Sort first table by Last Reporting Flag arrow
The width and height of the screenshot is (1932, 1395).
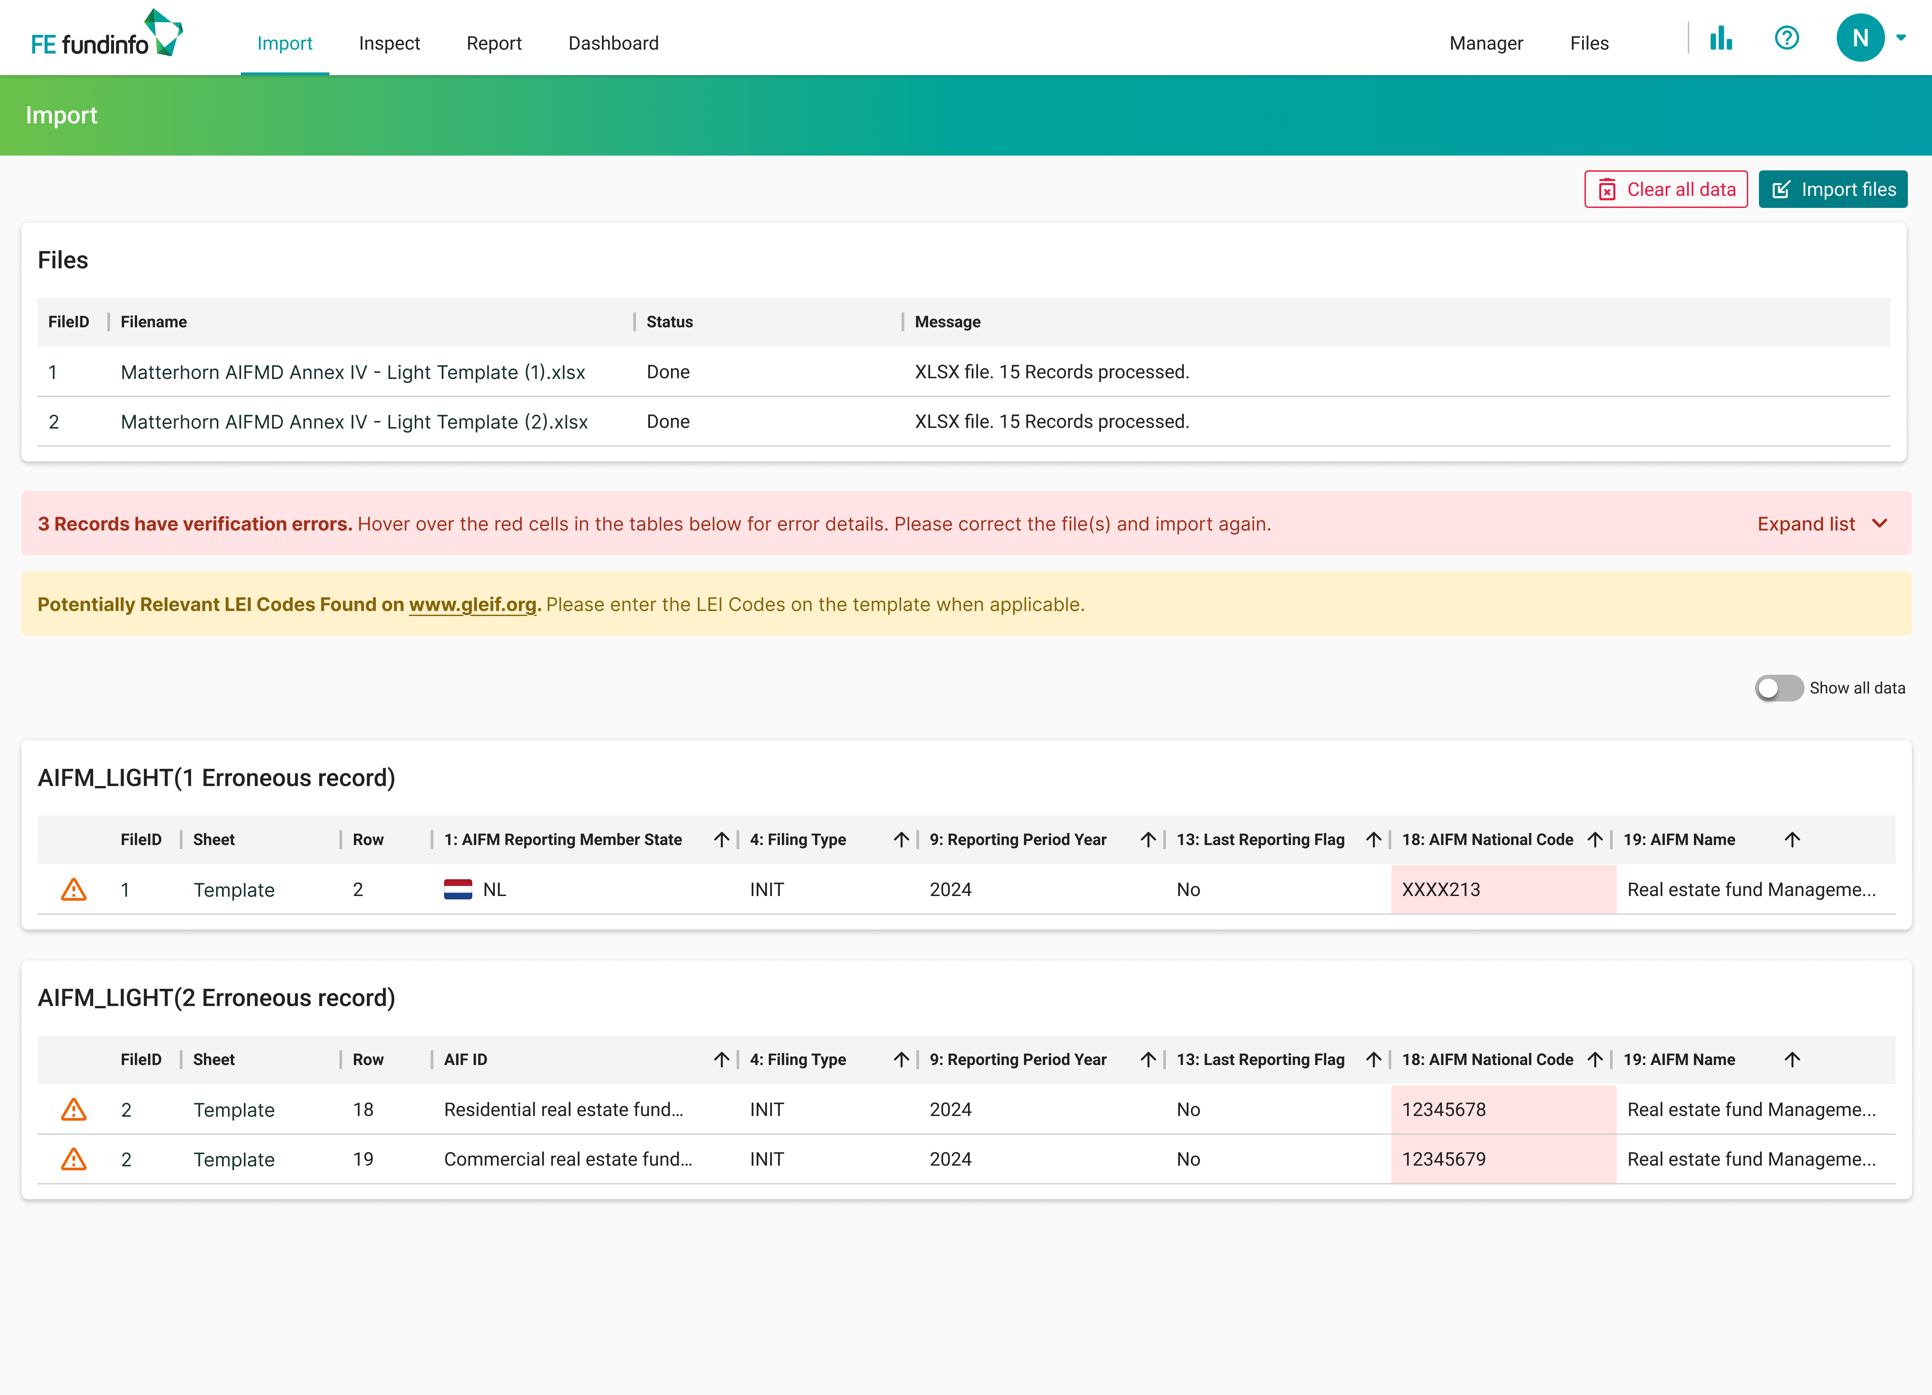(x=1373, y=840)
